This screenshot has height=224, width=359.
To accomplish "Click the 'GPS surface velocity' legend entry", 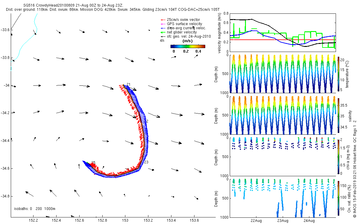I will (184, 24).
